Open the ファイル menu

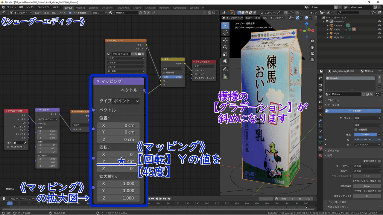point(11,7)
